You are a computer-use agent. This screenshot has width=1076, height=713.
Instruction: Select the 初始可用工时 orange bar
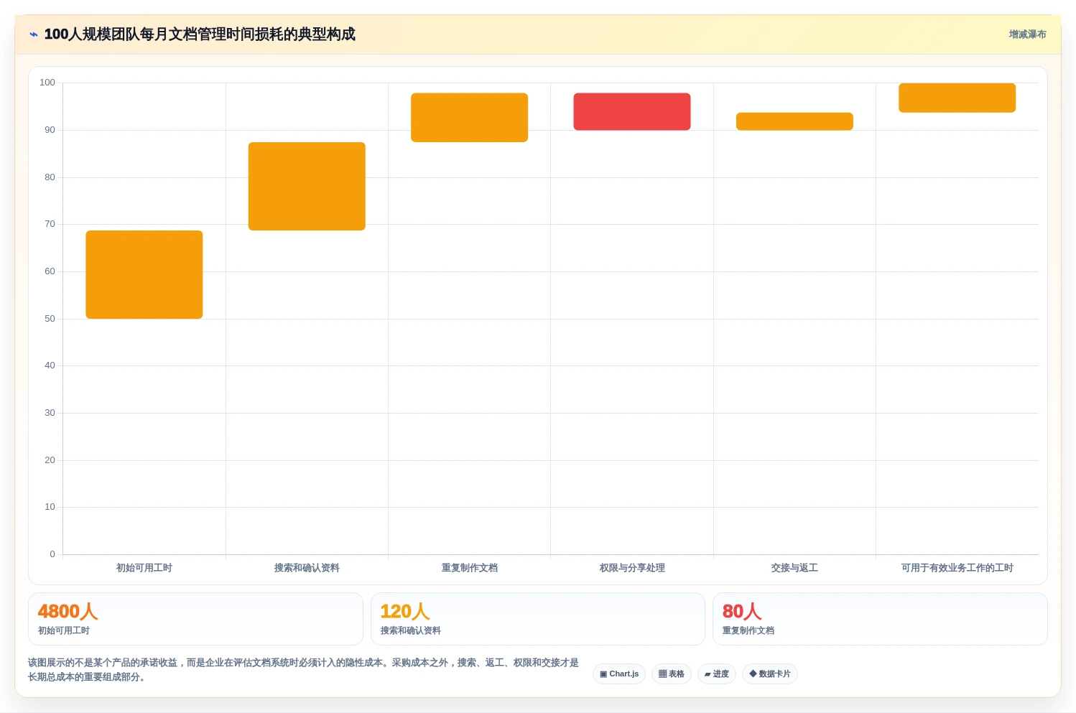click(x=144, y=274)
